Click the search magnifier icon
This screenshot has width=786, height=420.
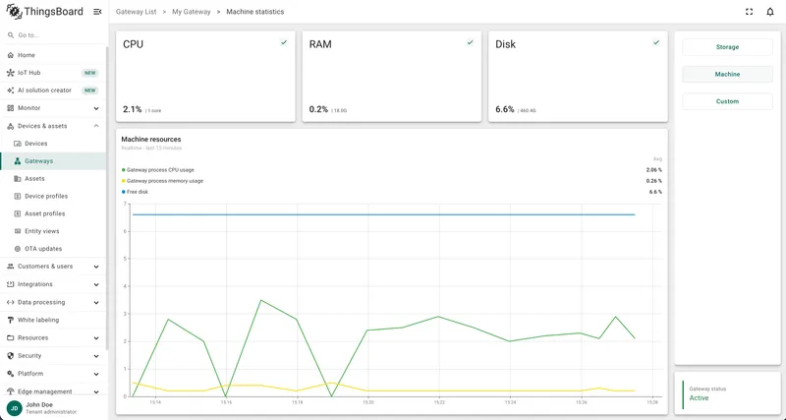tap(11, 35)
